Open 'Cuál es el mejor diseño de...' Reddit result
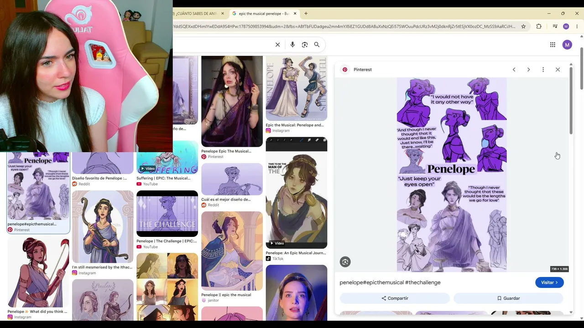Viewport: 584px width, 328px height. click(x=226, y=200)
